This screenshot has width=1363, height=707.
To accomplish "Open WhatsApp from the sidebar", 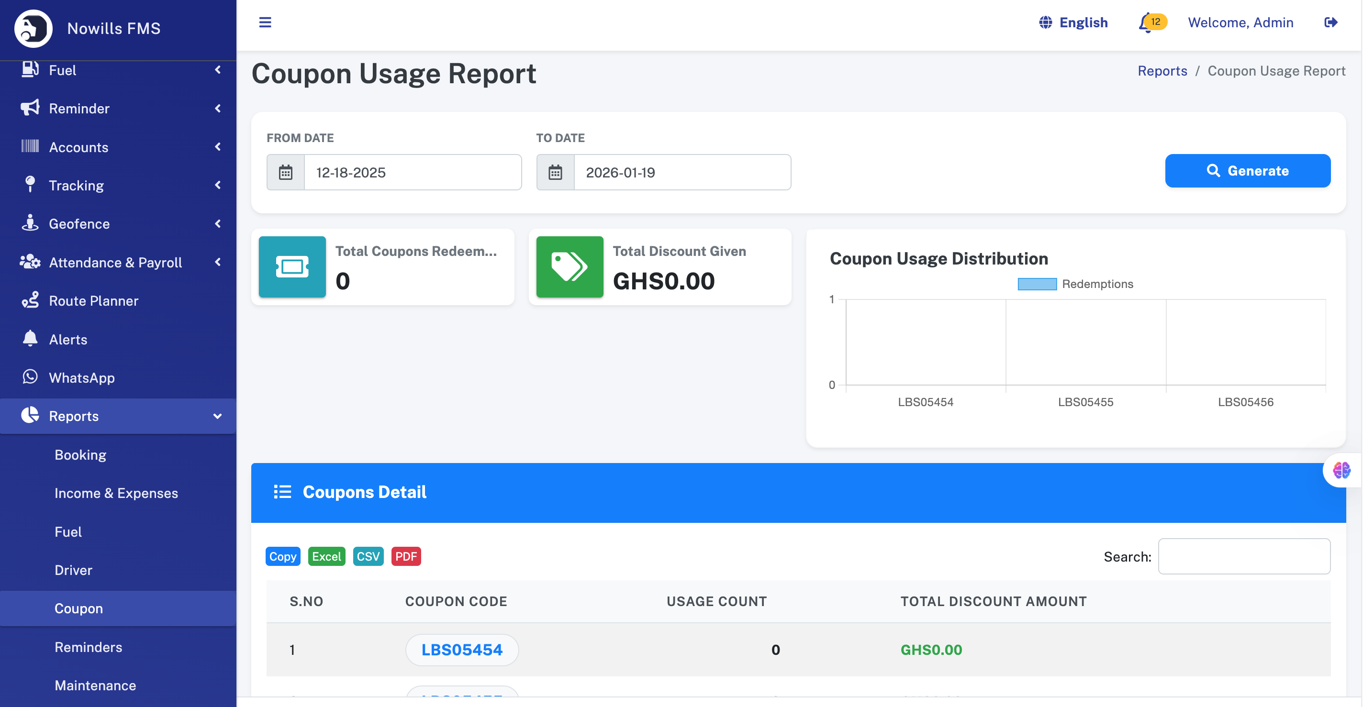I will (x=81, y=377).
